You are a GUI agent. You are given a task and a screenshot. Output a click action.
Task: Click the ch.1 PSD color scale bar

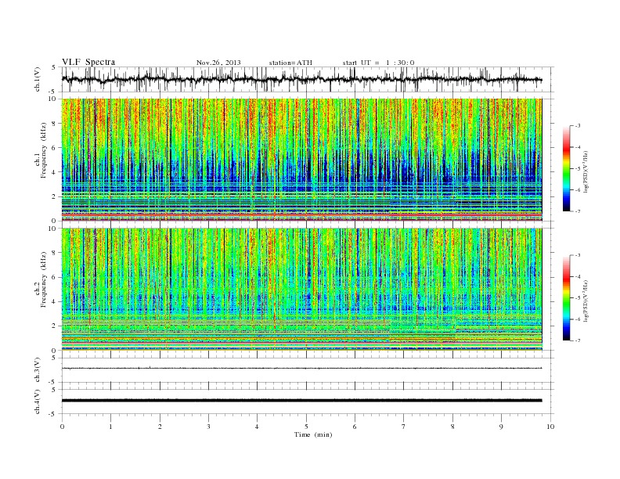tap(566, 169)
